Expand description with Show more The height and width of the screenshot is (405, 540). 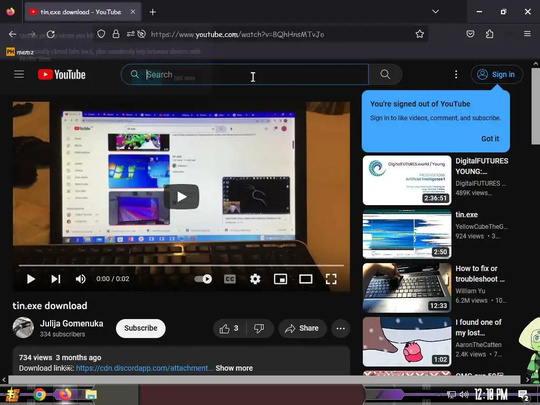(234, 368)
